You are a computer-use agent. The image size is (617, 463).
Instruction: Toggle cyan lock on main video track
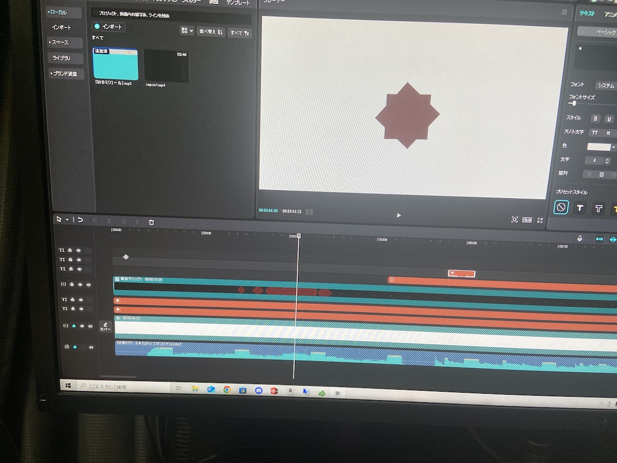click(74, 326)
